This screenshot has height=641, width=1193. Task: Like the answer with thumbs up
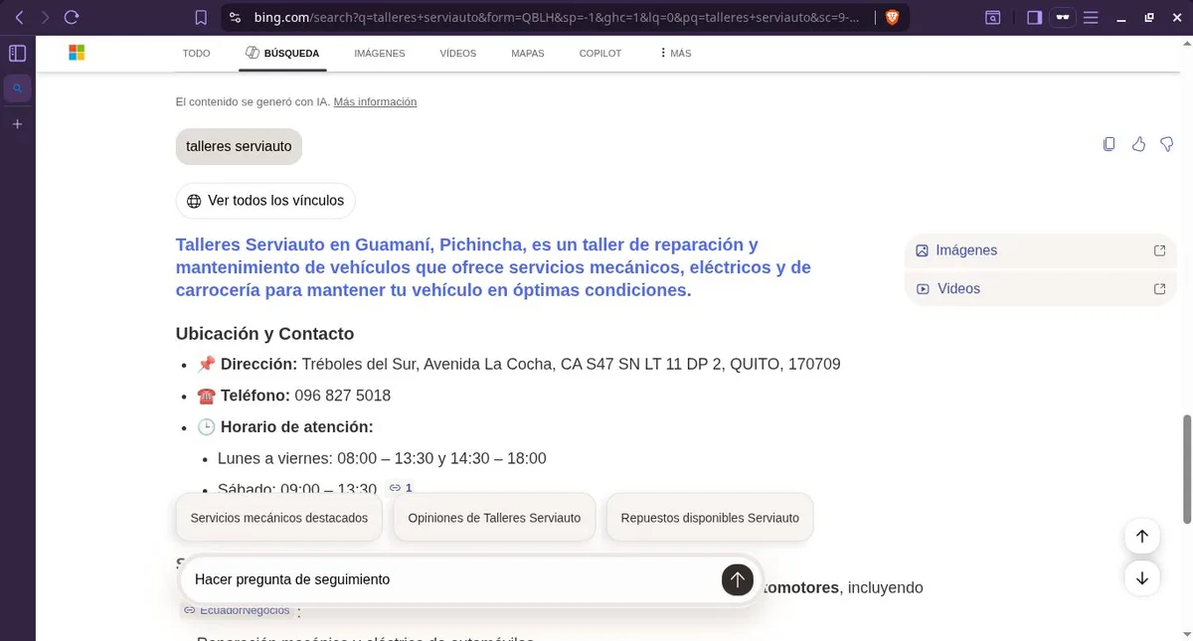pyautogui.click(x=1139, y=145)
